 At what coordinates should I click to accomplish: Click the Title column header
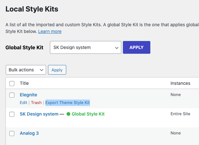(24, 83)
